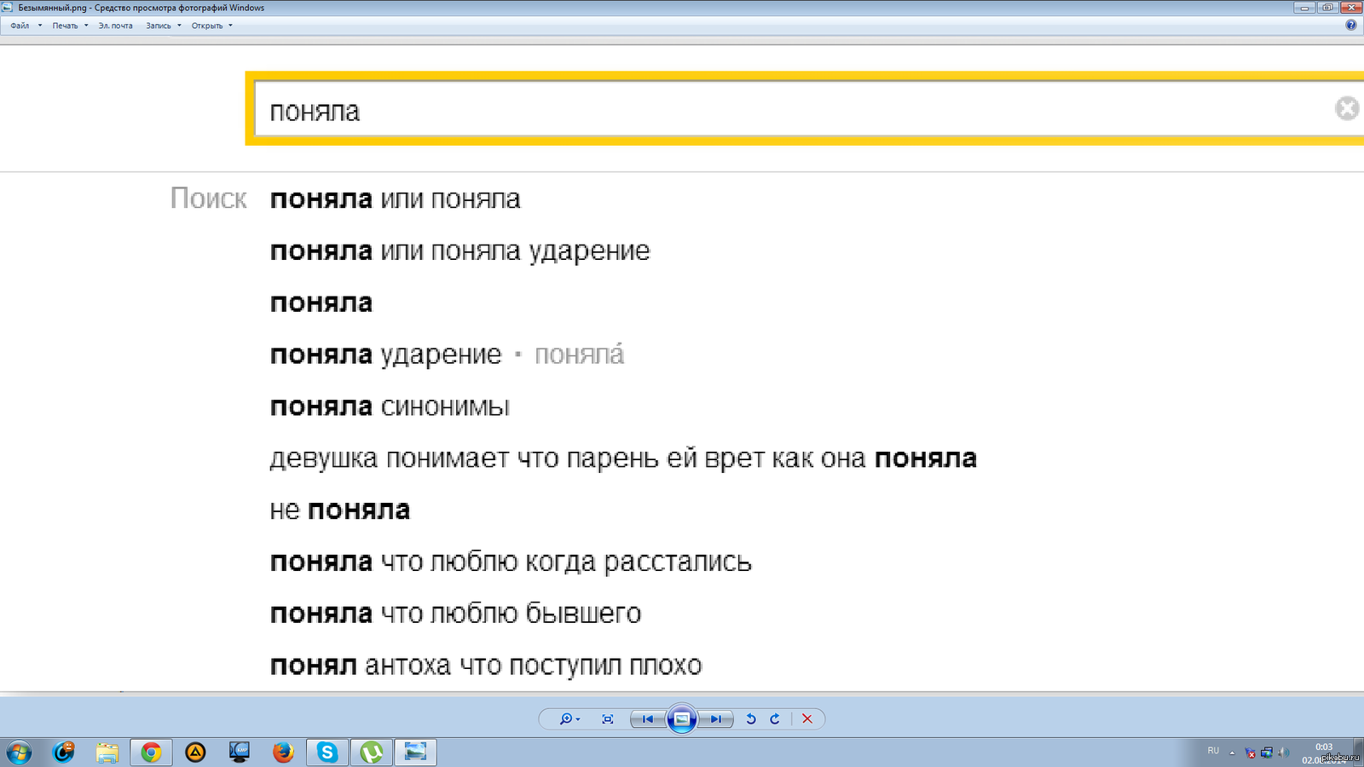1364x767 pixels.
Task: Switch to Skype on taskbar
Action: pyautogui.click(x=327, y=753)
